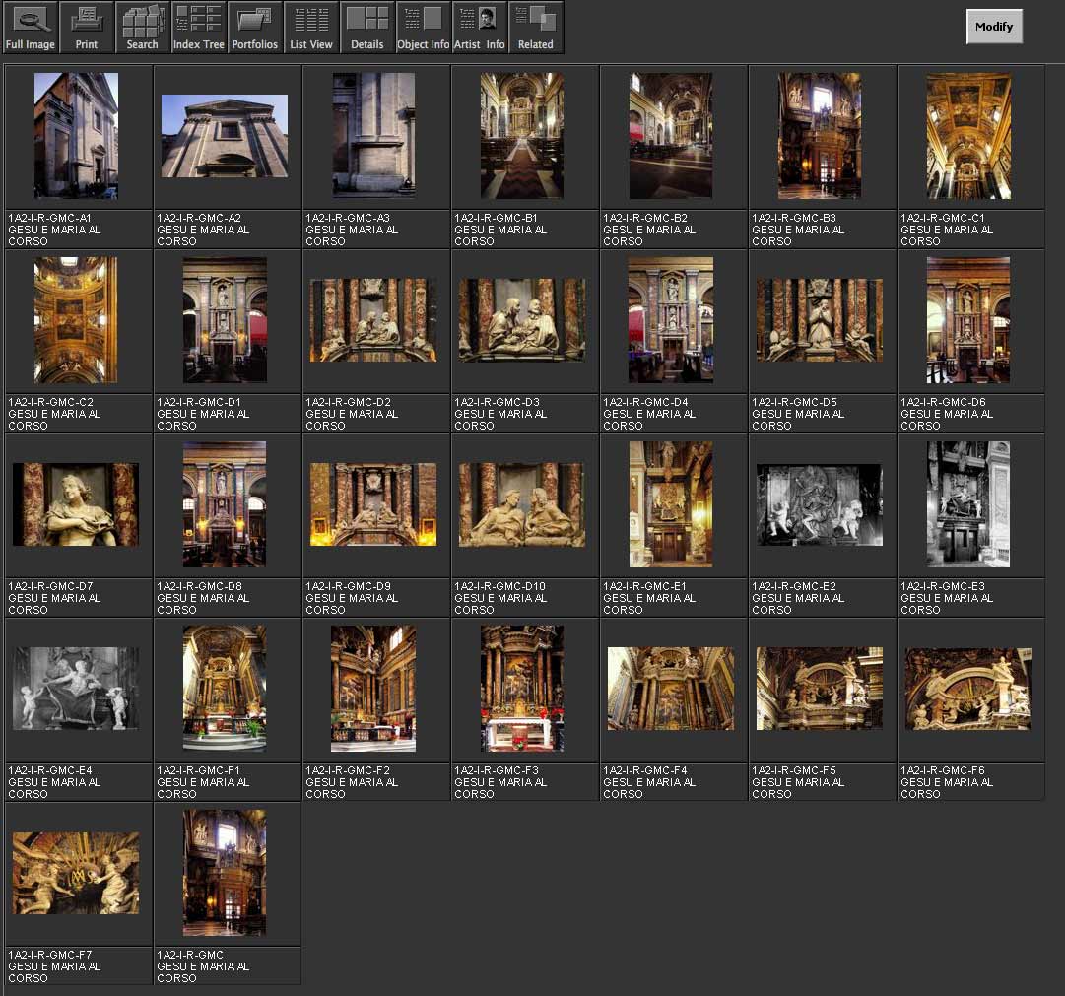Viewport: 1065px width, 996px height.
Task: Select thumbnail 1A2-I-R-GMC-A1
Action: coord(76,136)
